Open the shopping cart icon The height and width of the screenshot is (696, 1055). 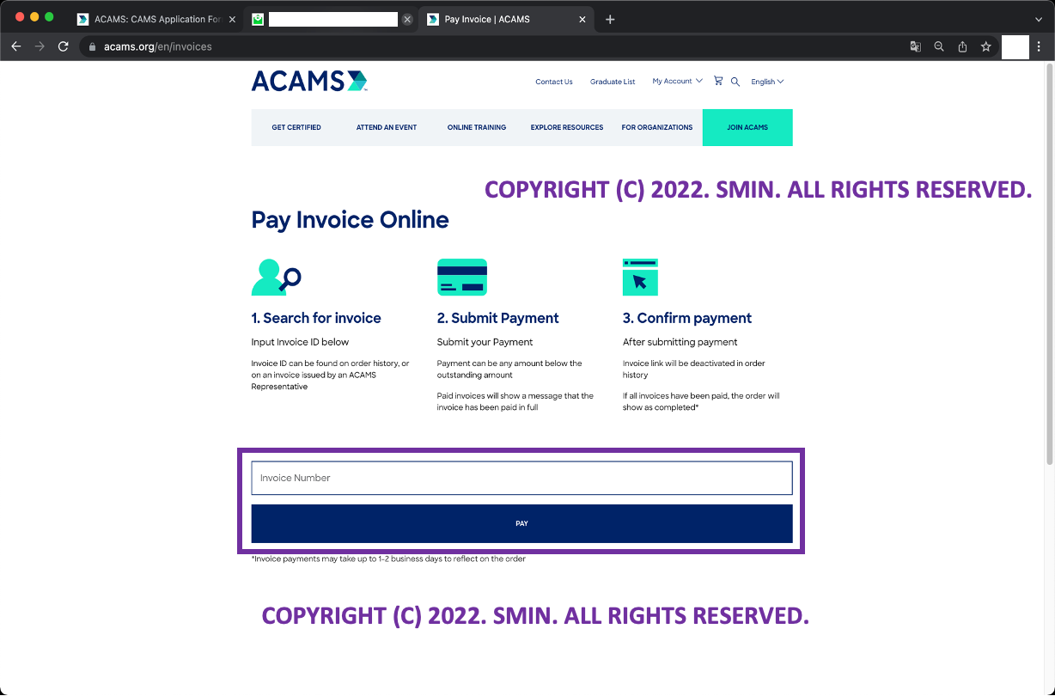(x=718, y=81)
